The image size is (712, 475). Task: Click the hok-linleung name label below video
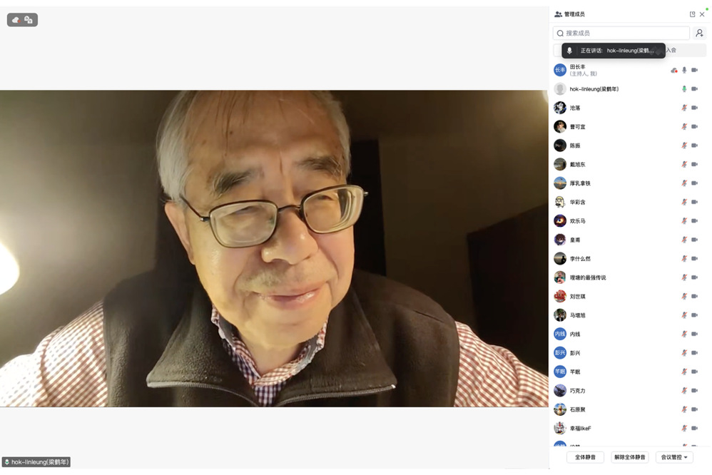(x=36, y=462)
